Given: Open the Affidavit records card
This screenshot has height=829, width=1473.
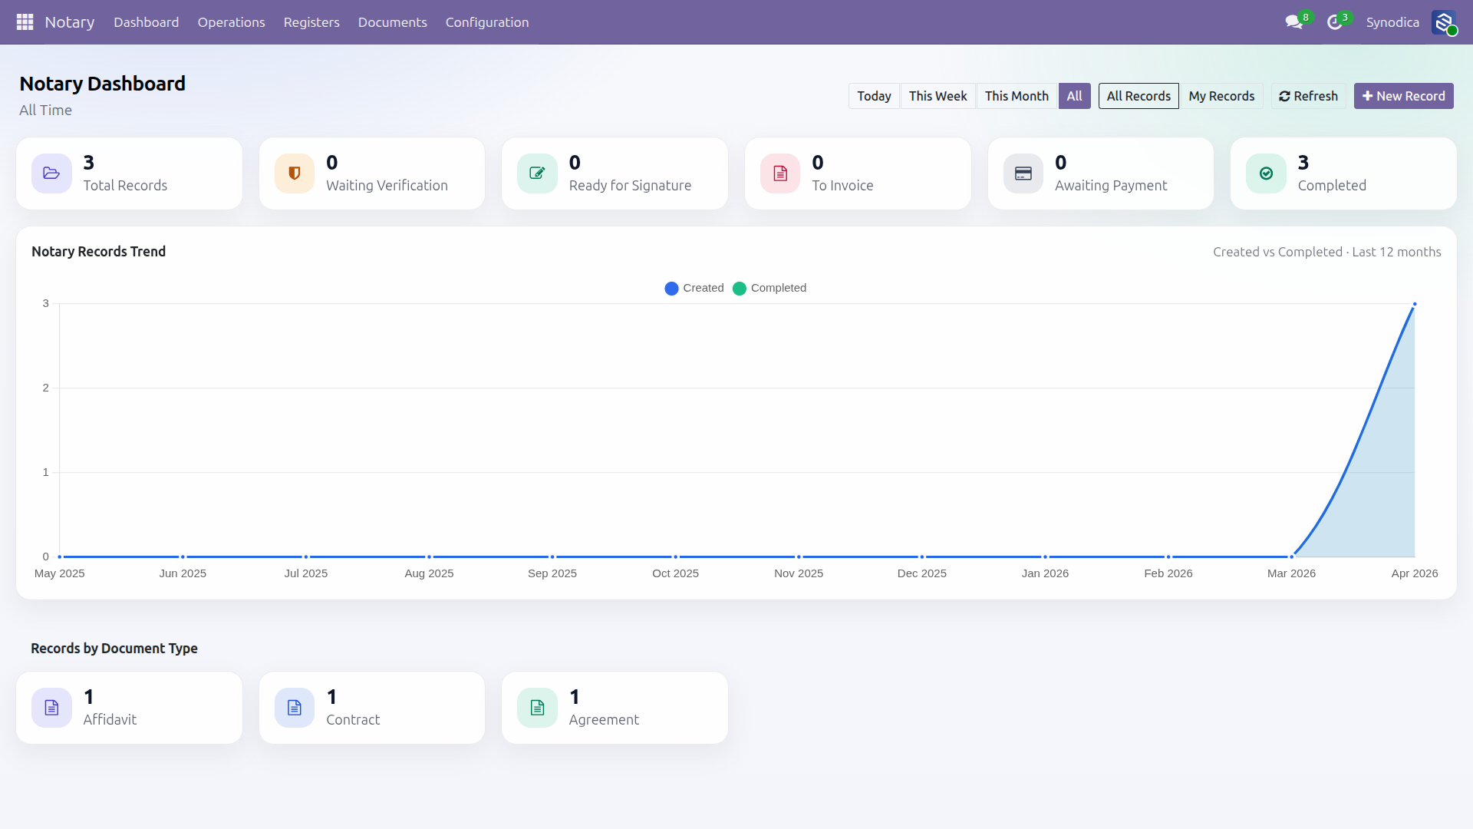Looking at the screenshot, I should [129, 708].
